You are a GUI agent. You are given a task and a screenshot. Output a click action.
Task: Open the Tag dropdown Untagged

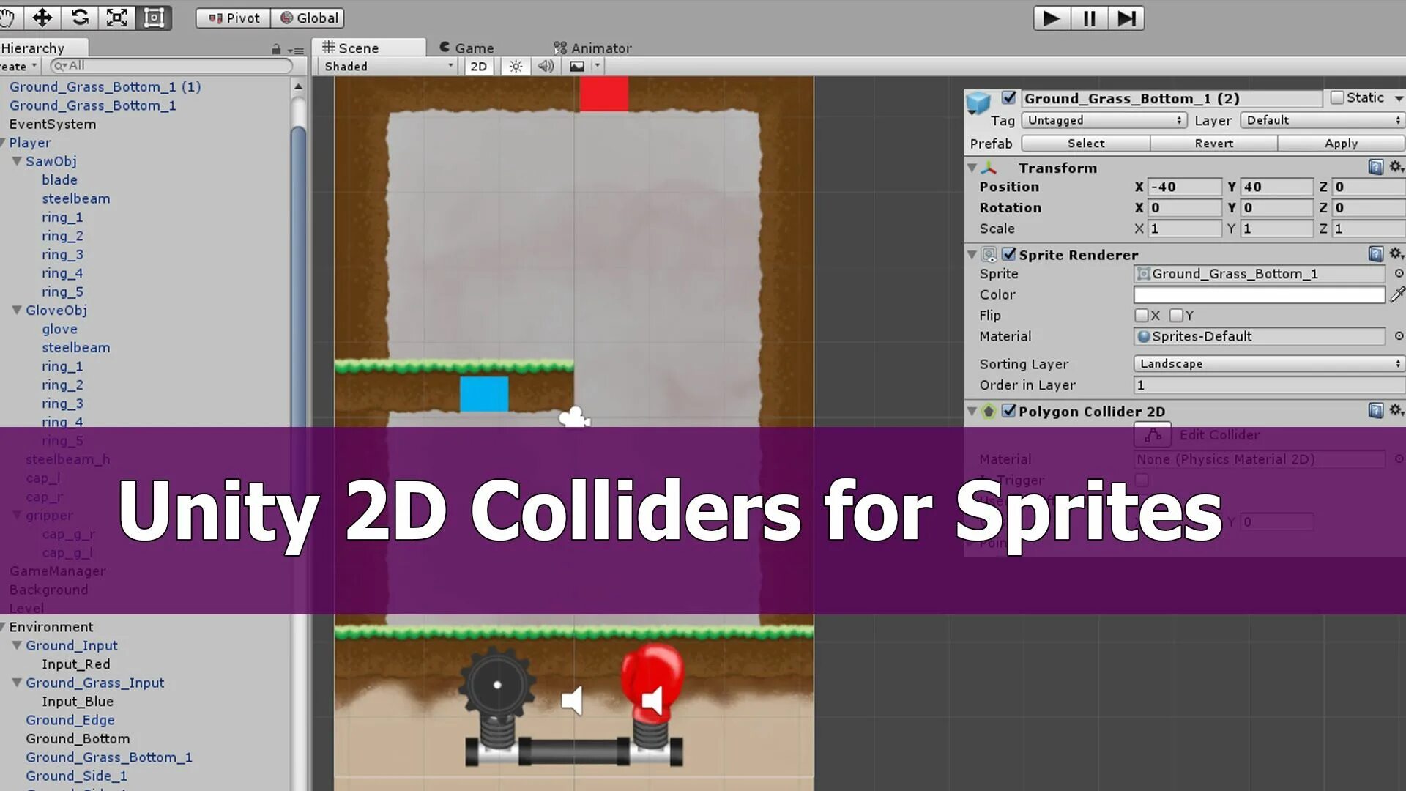[x=1104, y=120]
